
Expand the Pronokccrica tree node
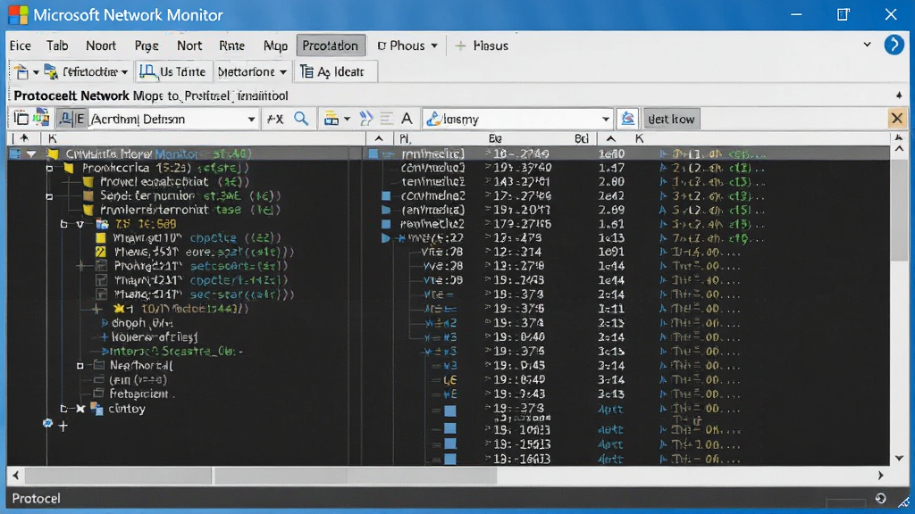50,169
